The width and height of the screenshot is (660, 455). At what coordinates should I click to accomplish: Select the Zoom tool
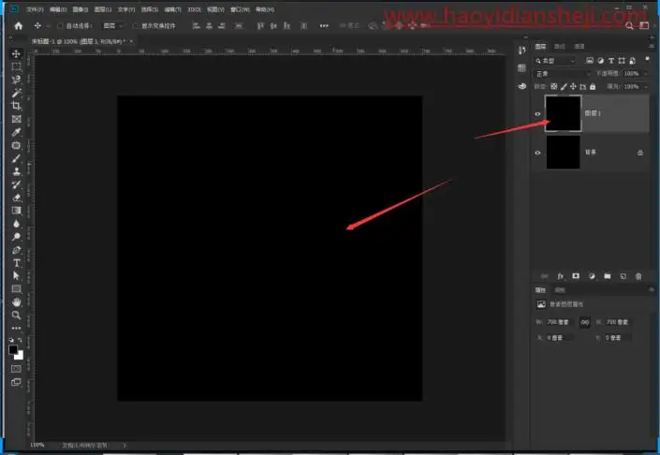click(16, 315)
